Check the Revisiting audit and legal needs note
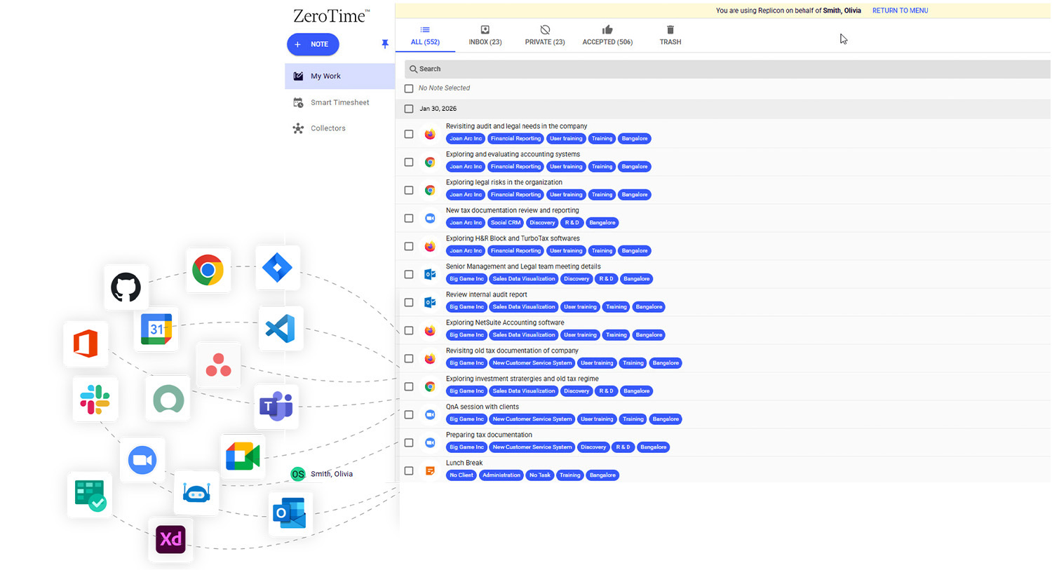Viewport: 1052px width, 570px height. click(x=409, y=134)
